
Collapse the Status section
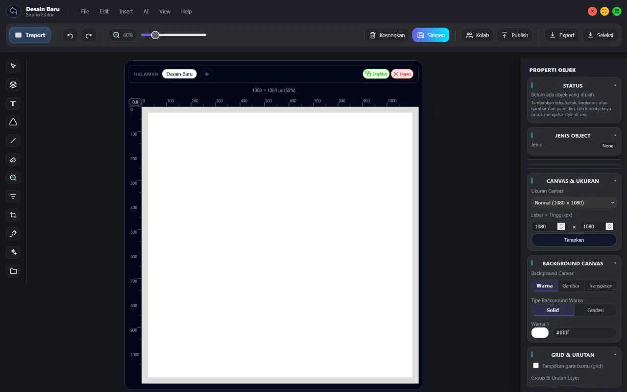[x=615, y=86]
